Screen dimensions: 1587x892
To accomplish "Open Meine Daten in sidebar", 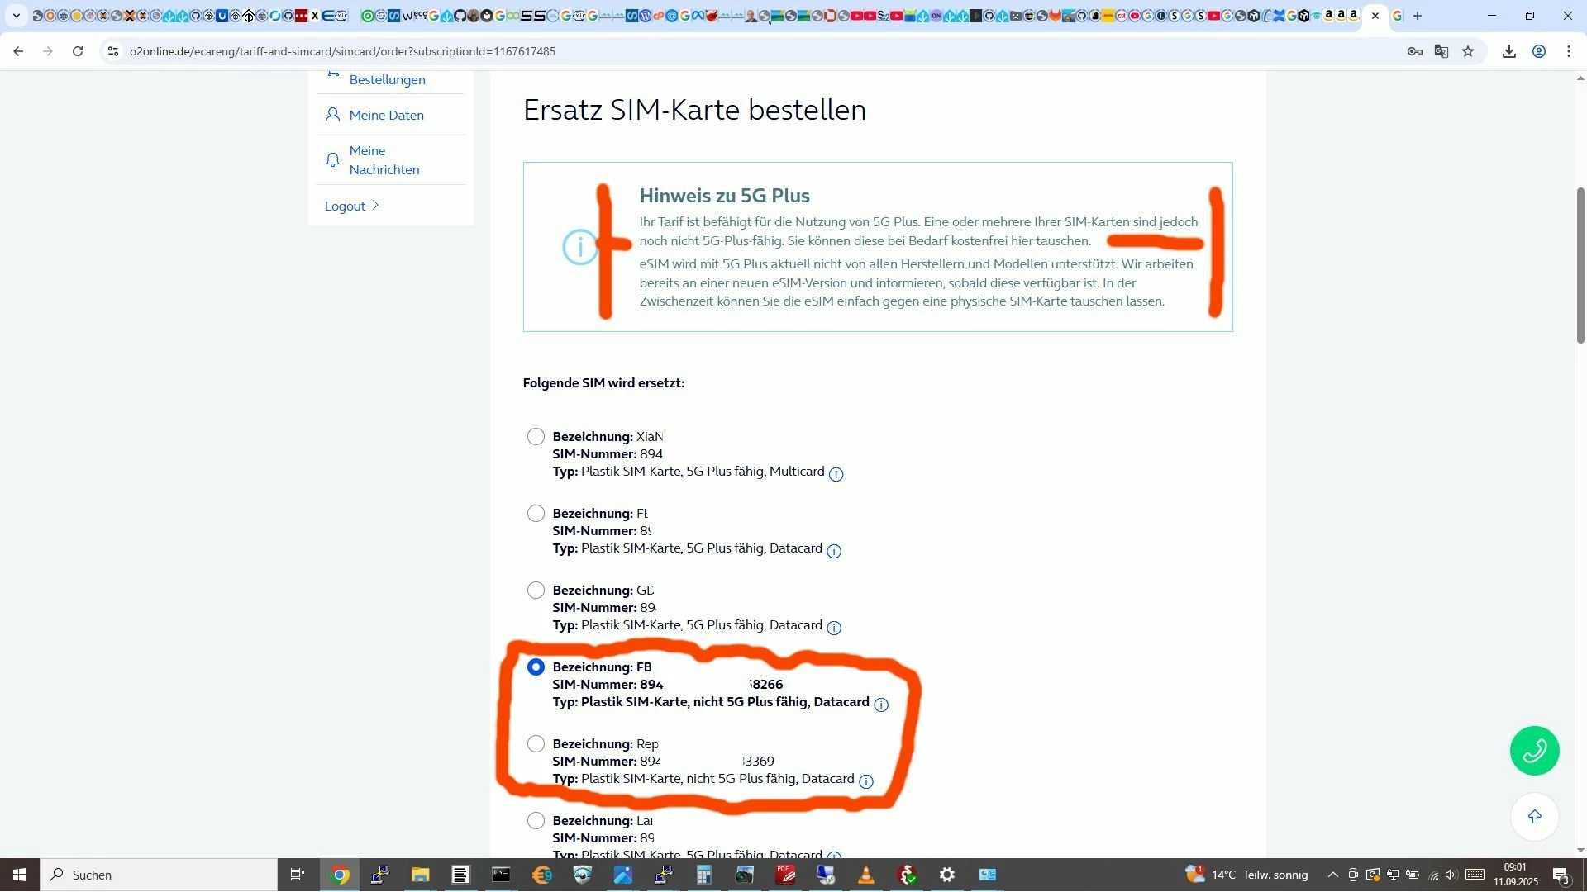I will click(x=386, y=115).
